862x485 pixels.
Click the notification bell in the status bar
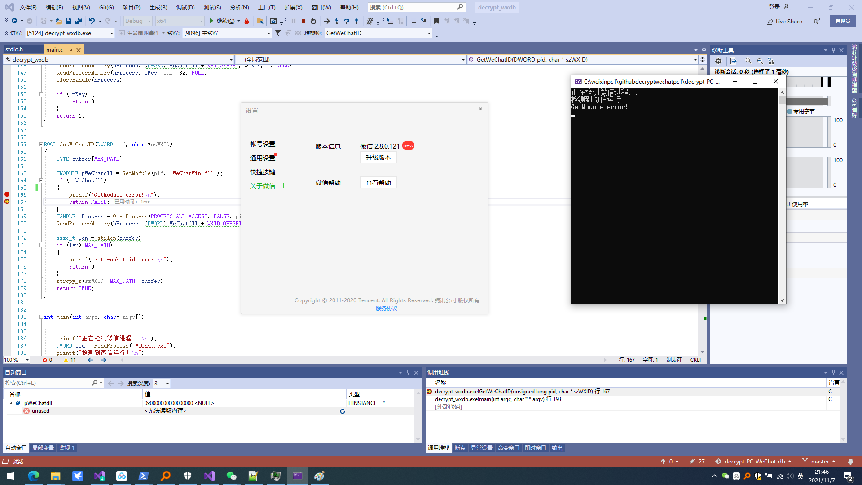tap(850, 462)
